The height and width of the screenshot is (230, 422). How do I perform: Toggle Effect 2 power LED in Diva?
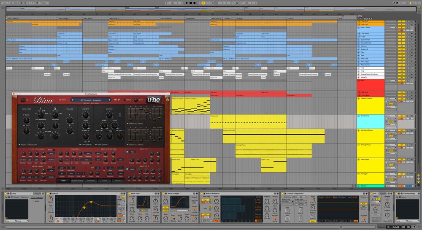pos(127,169)
